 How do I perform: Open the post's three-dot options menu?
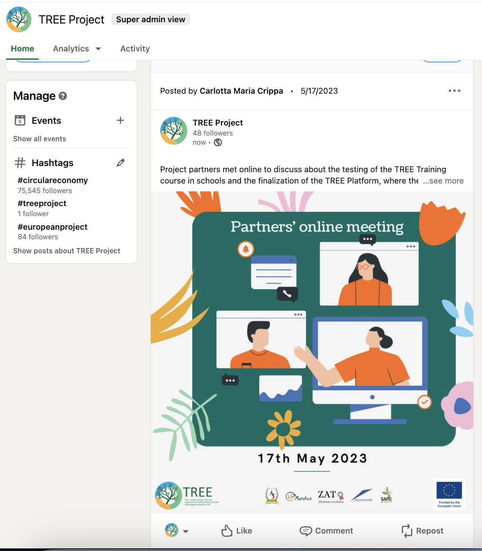(454, 91)
